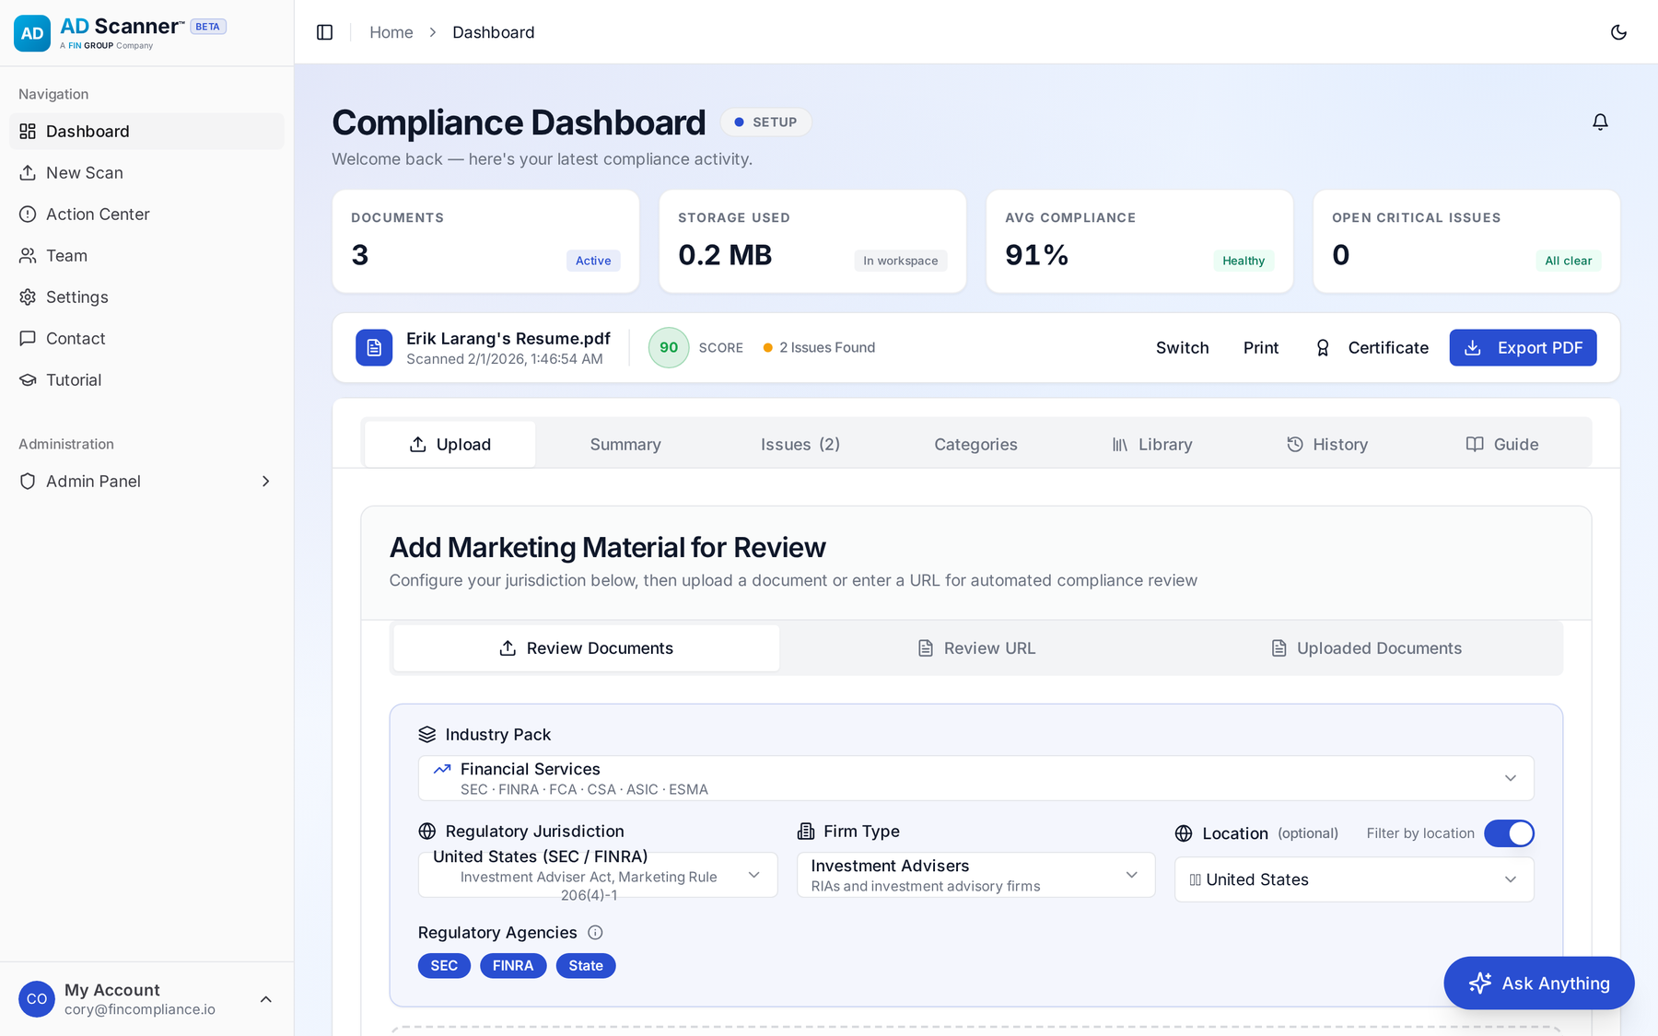Click the BETA label near logo
The width and height of the screenshot is (1658, 1036).
208,27
